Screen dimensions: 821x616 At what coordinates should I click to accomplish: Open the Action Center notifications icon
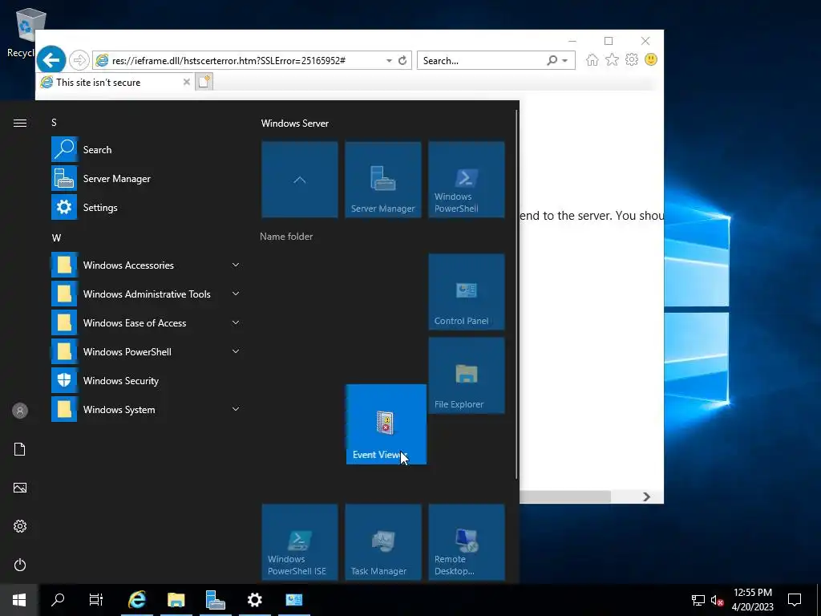(x=795, y=600)
